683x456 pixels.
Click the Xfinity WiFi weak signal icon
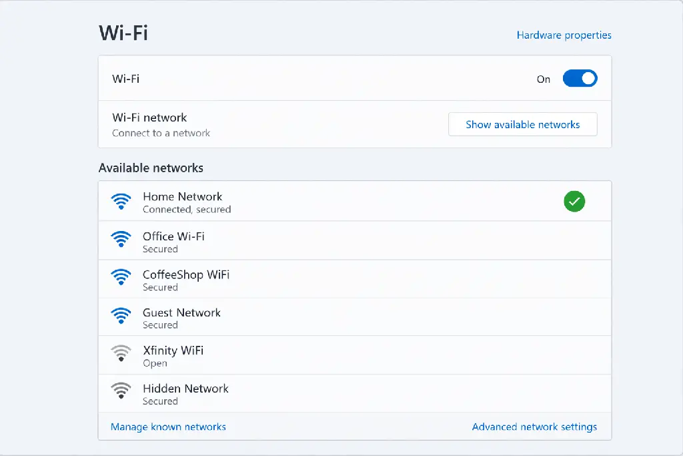point(121,353)
